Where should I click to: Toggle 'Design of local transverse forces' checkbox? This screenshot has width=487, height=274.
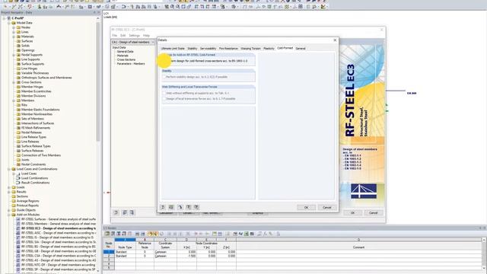pyautogui.click(x=164, y=99)
